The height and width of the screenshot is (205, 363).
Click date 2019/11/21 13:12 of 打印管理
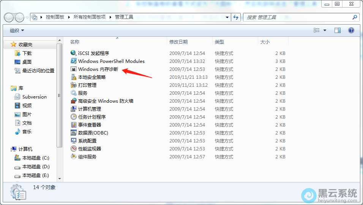pos(188,85)
